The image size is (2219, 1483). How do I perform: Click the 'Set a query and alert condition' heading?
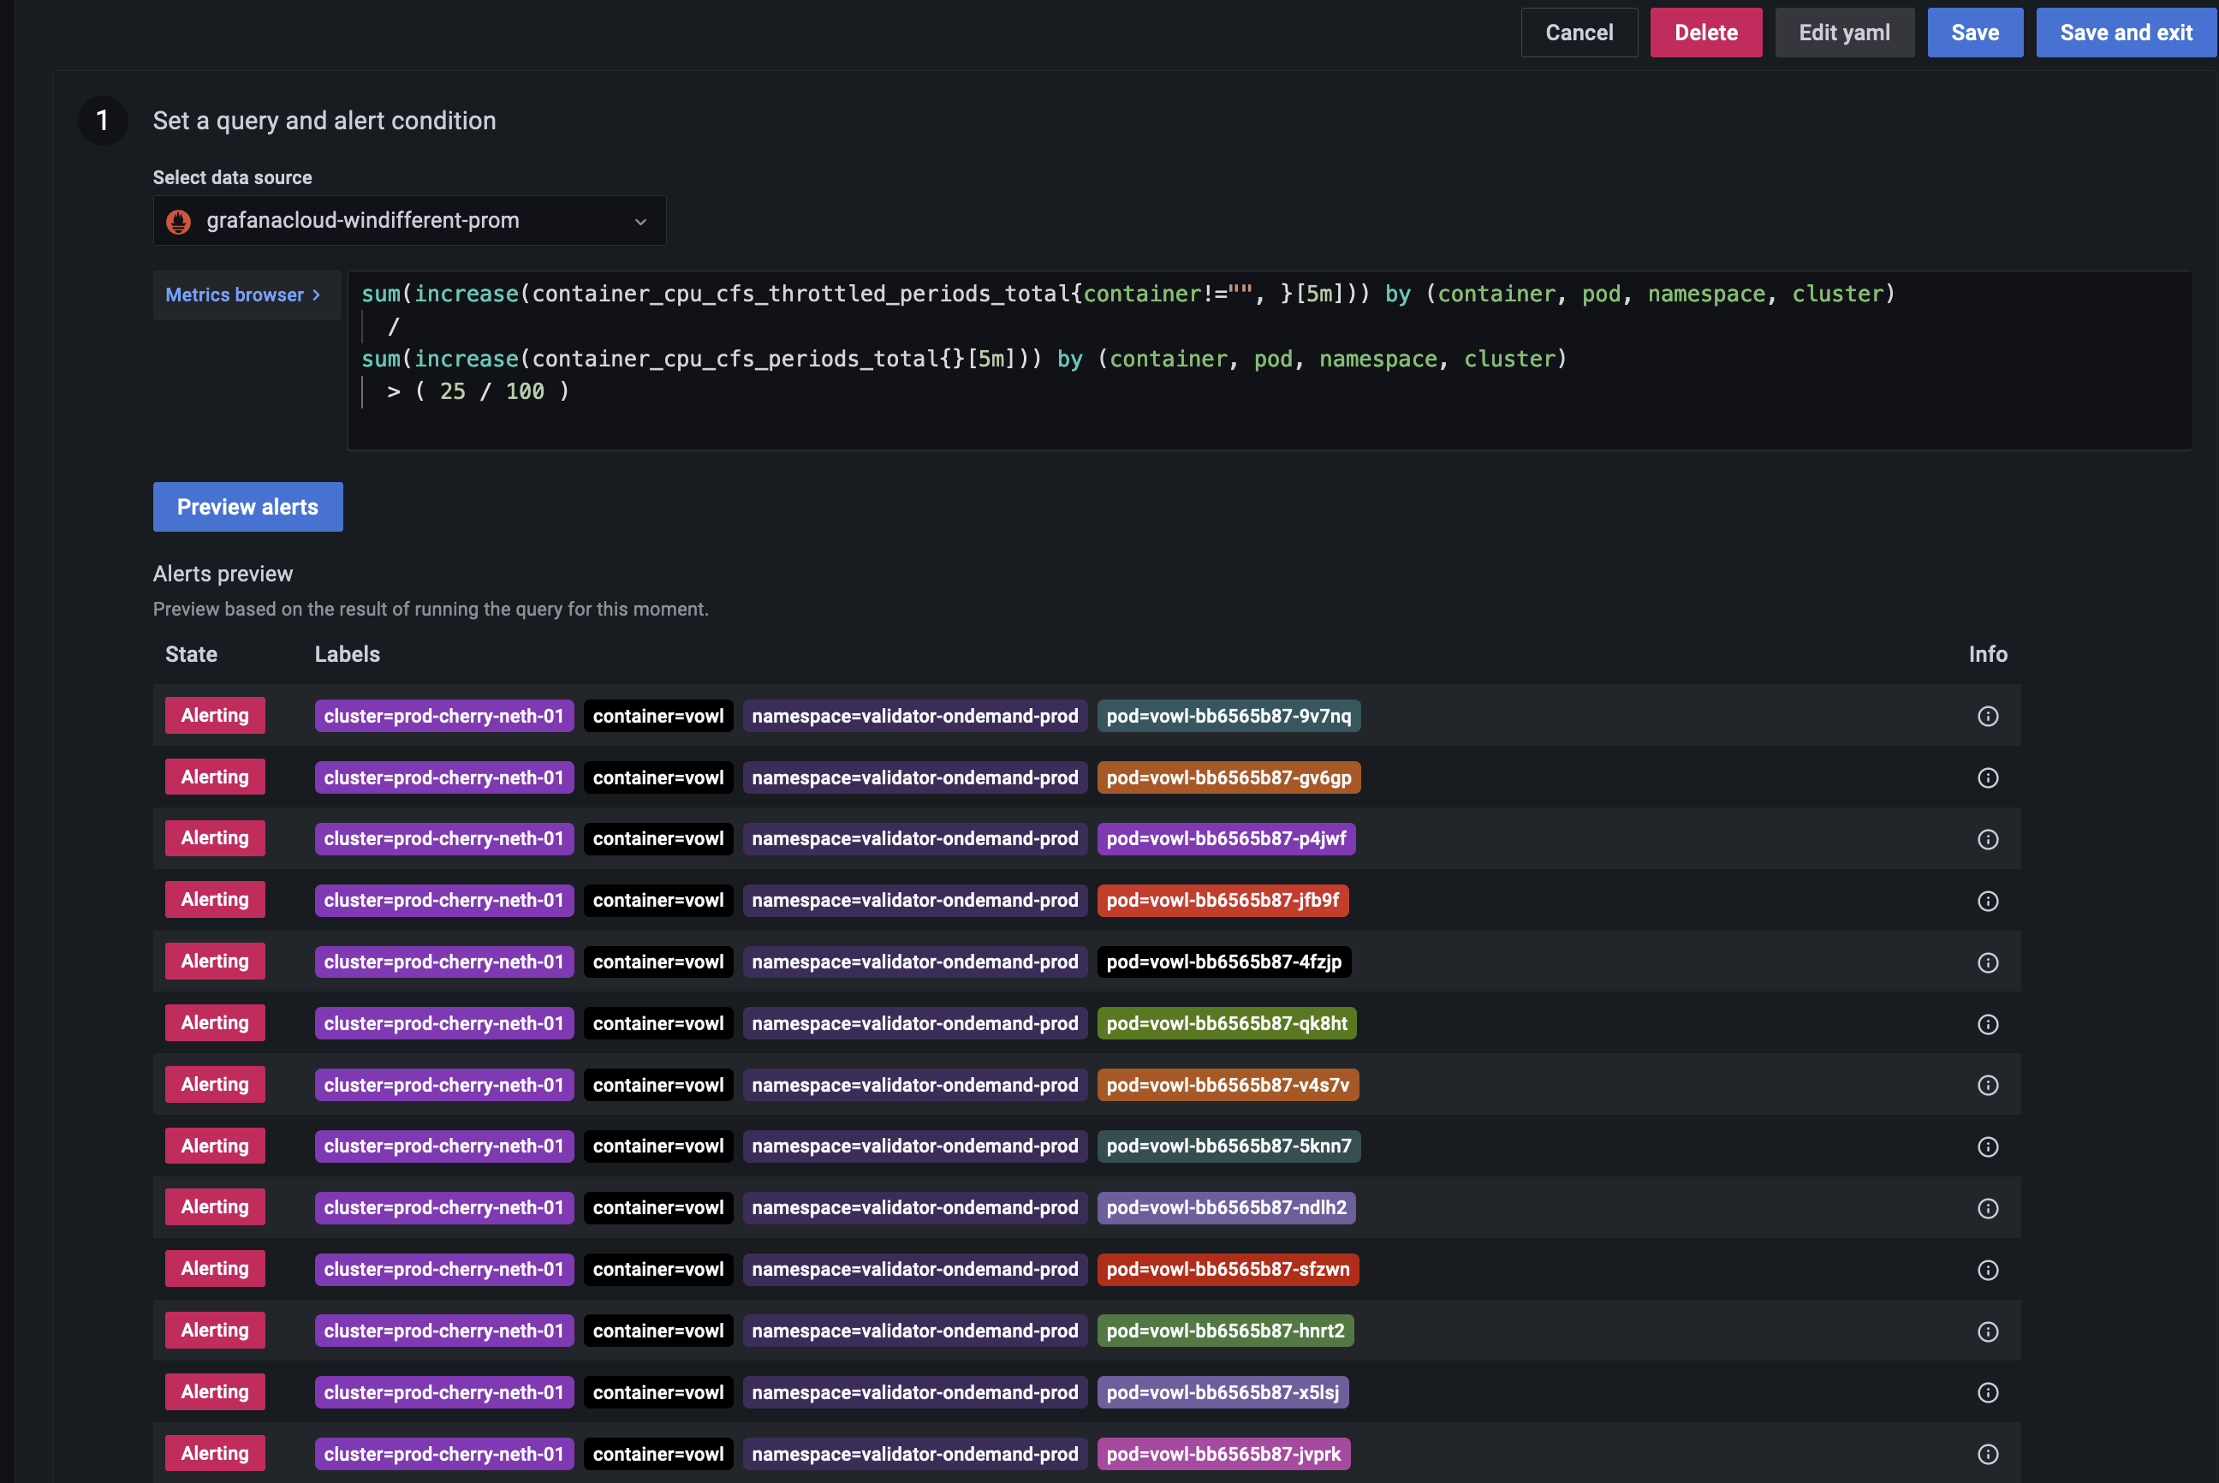324,120
